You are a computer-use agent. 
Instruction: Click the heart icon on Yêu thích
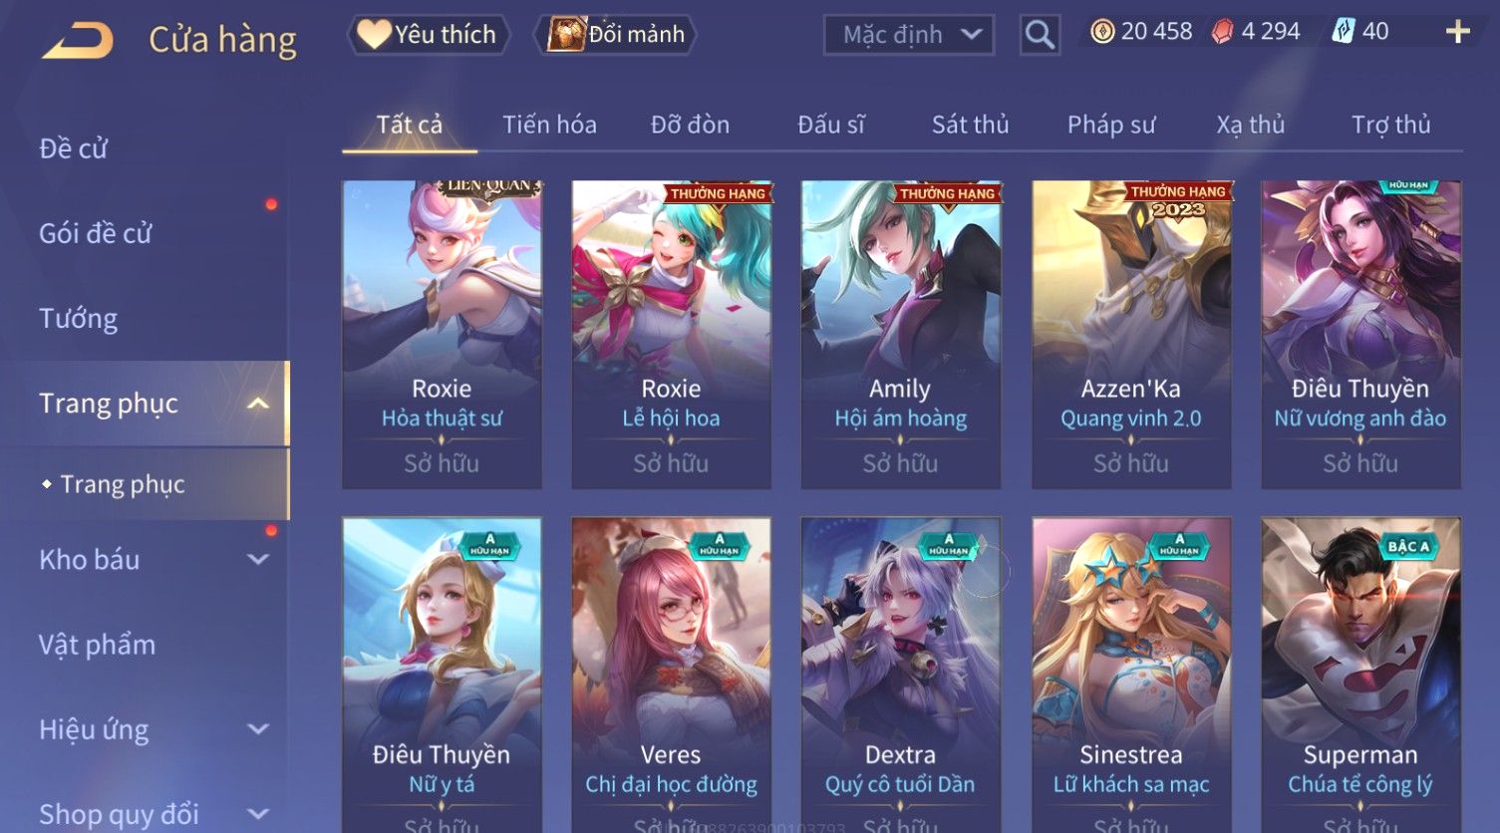tap(374, 34)
